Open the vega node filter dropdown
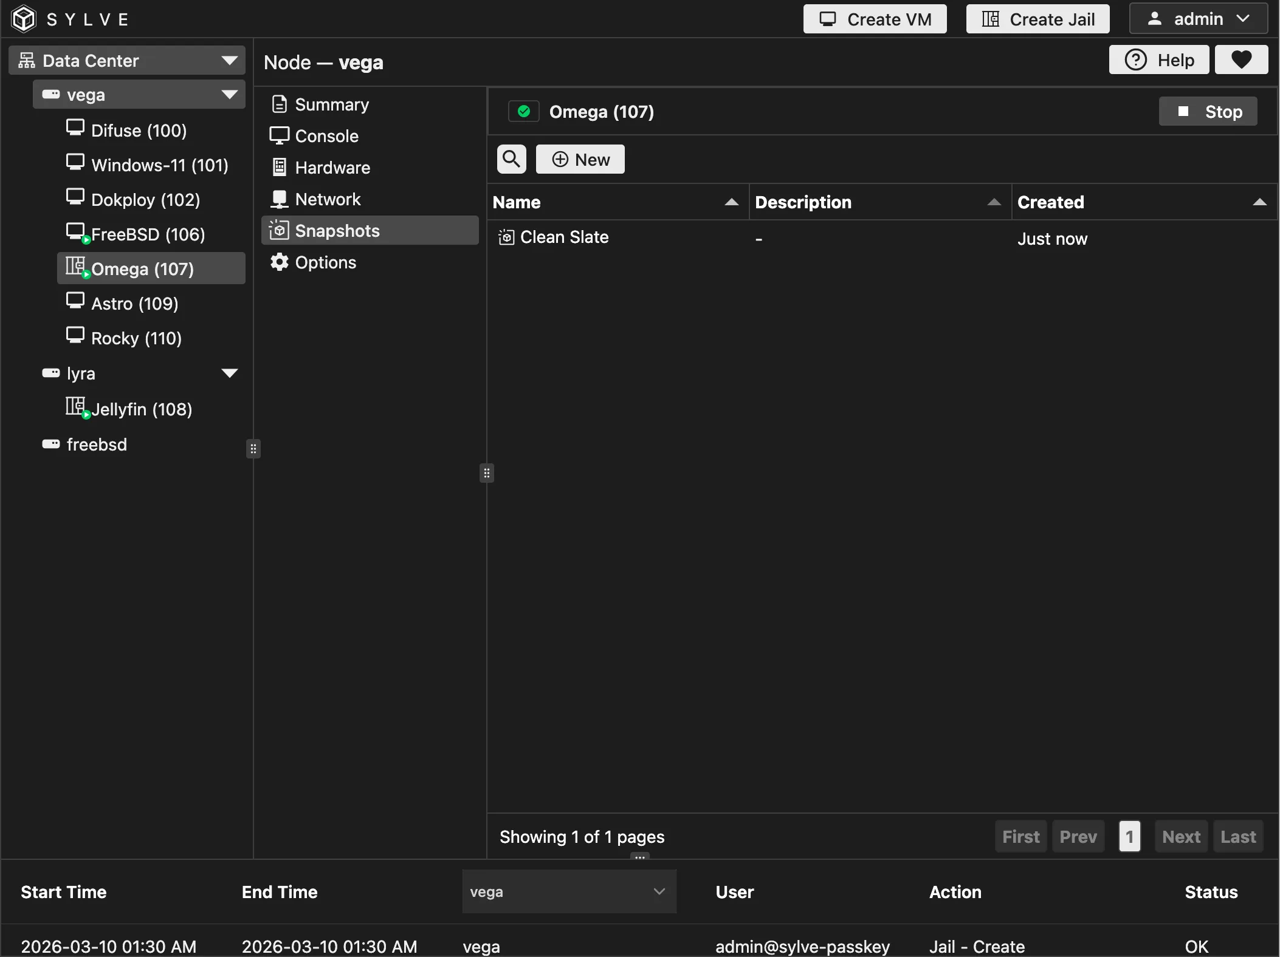 point(569,891)
